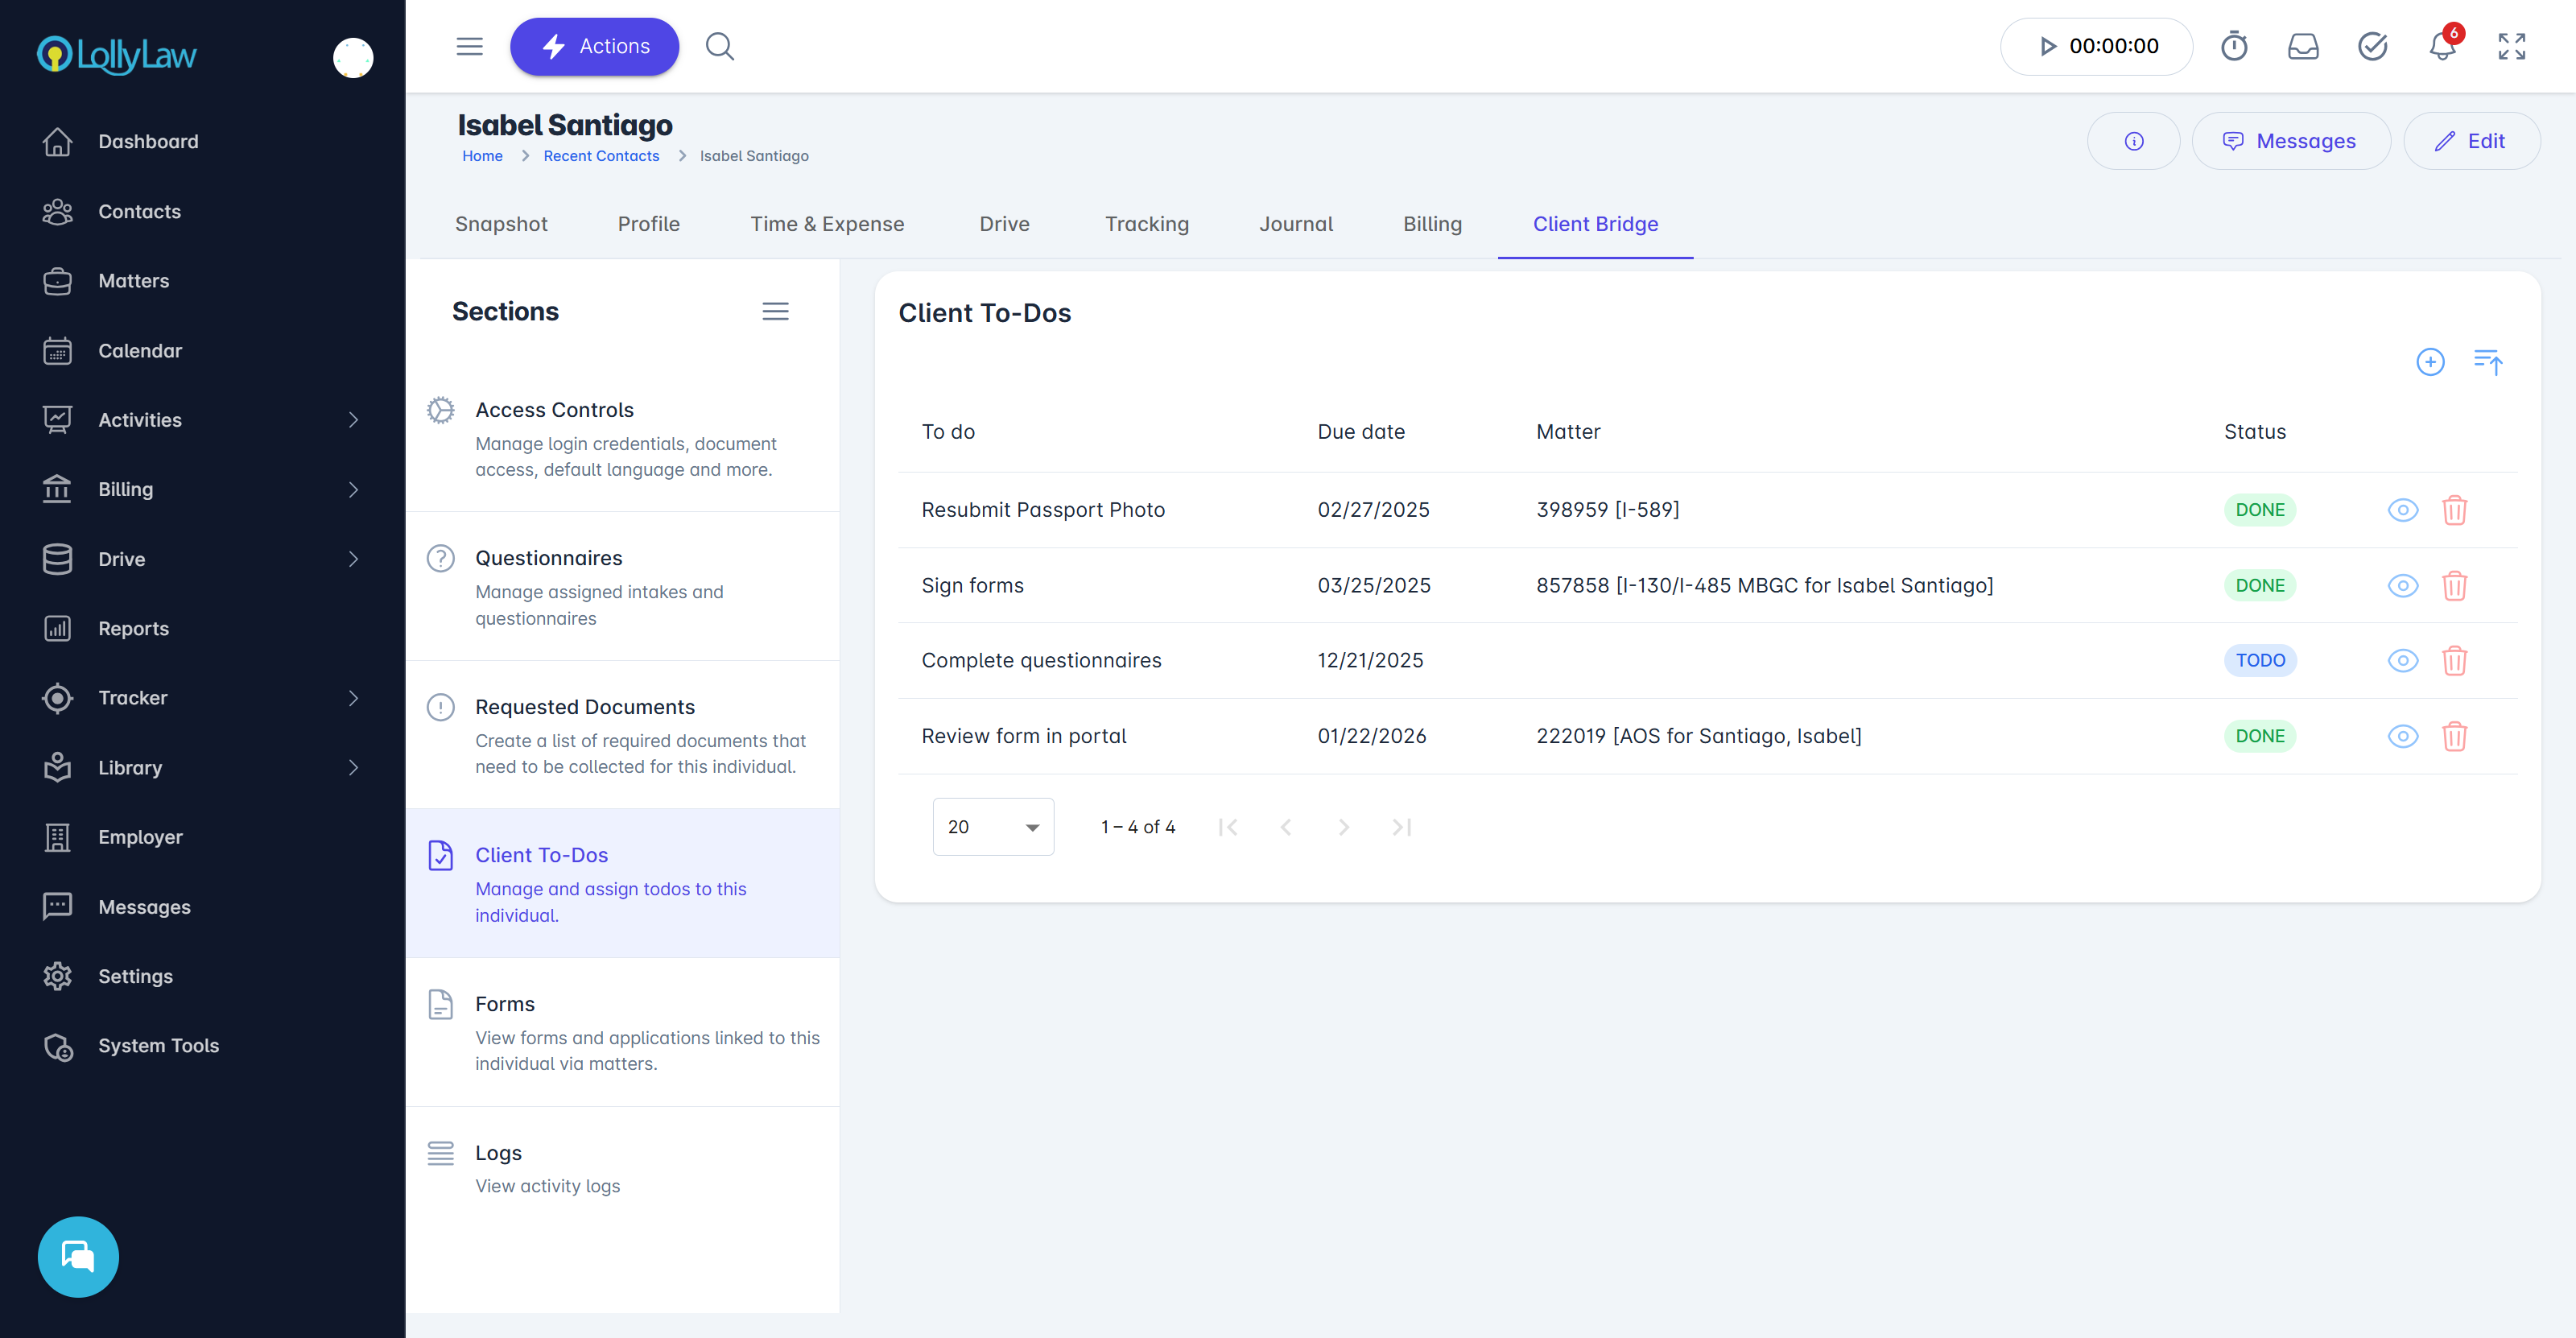This screenshot has width=2576, height=1338.
Task: Click the inbox tray icon
Action: coord(2303,46)
